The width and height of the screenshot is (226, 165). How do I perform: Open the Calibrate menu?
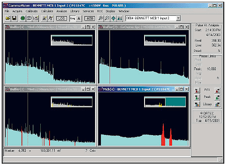coord(32,11)
